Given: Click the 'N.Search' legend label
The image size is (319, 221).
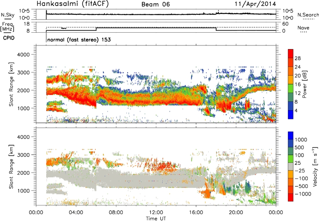Looking at the screenshot, I should tap(308, 15).
